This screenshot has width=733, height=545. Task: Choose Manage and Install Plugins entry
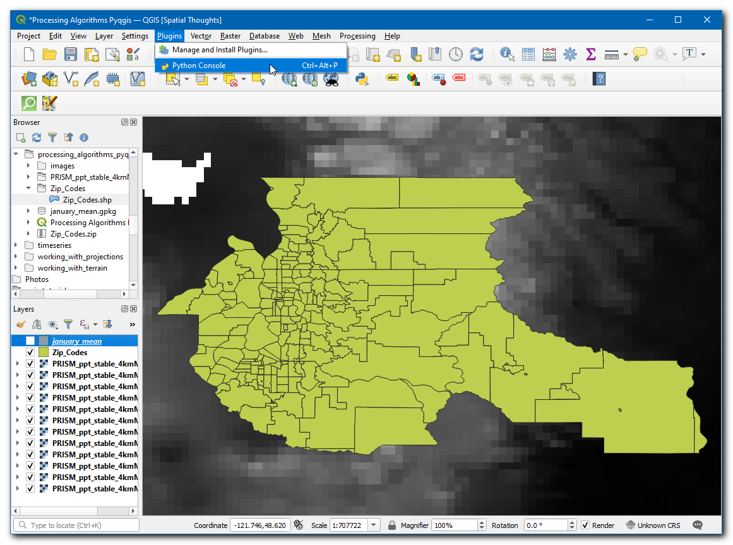pyautogui.click(x=220, y=50)
